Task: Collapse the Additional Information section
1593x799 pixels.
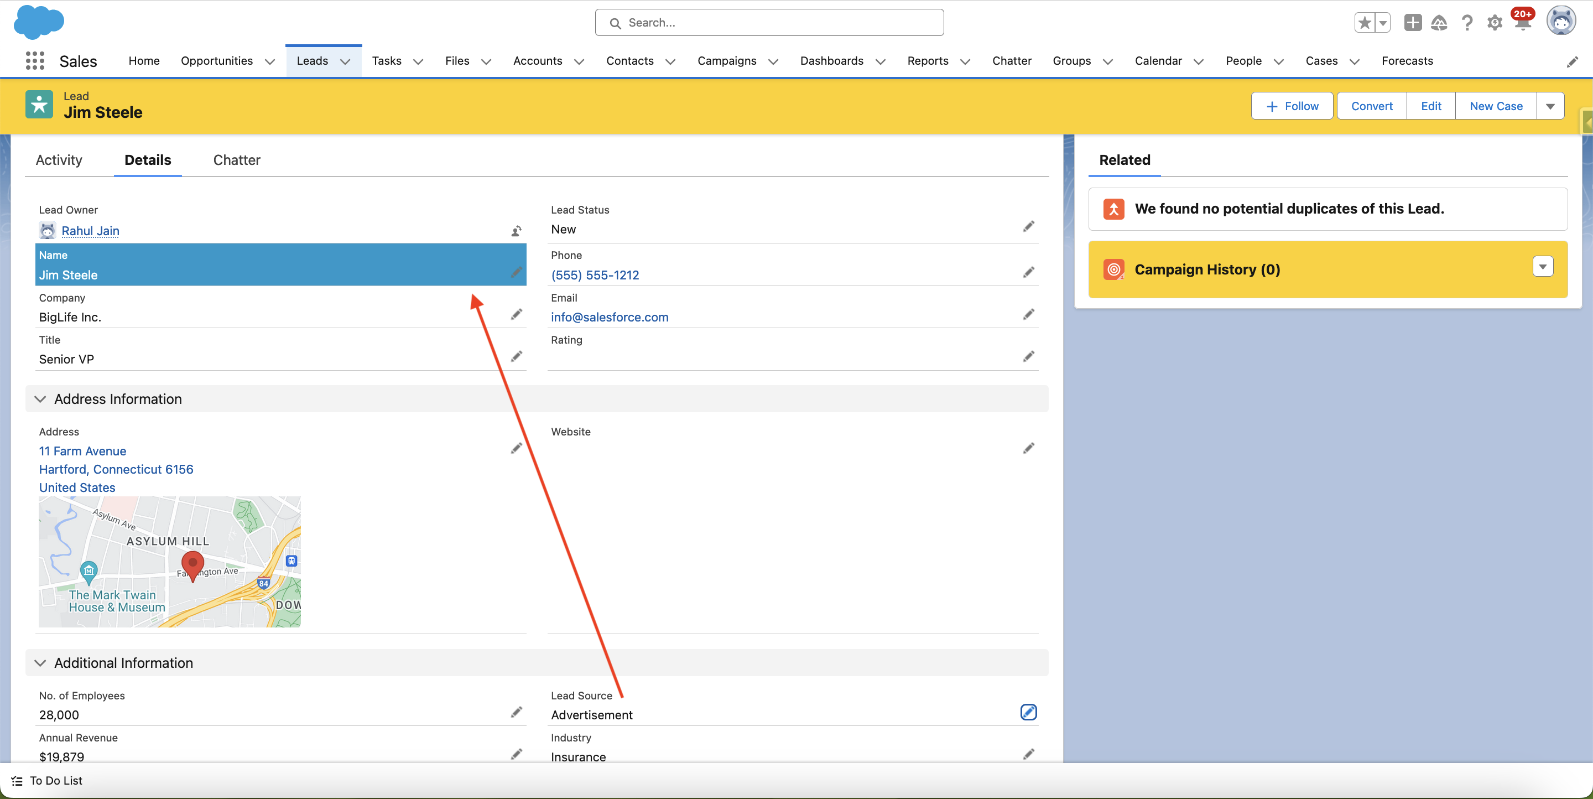Action: click(40, 663)
